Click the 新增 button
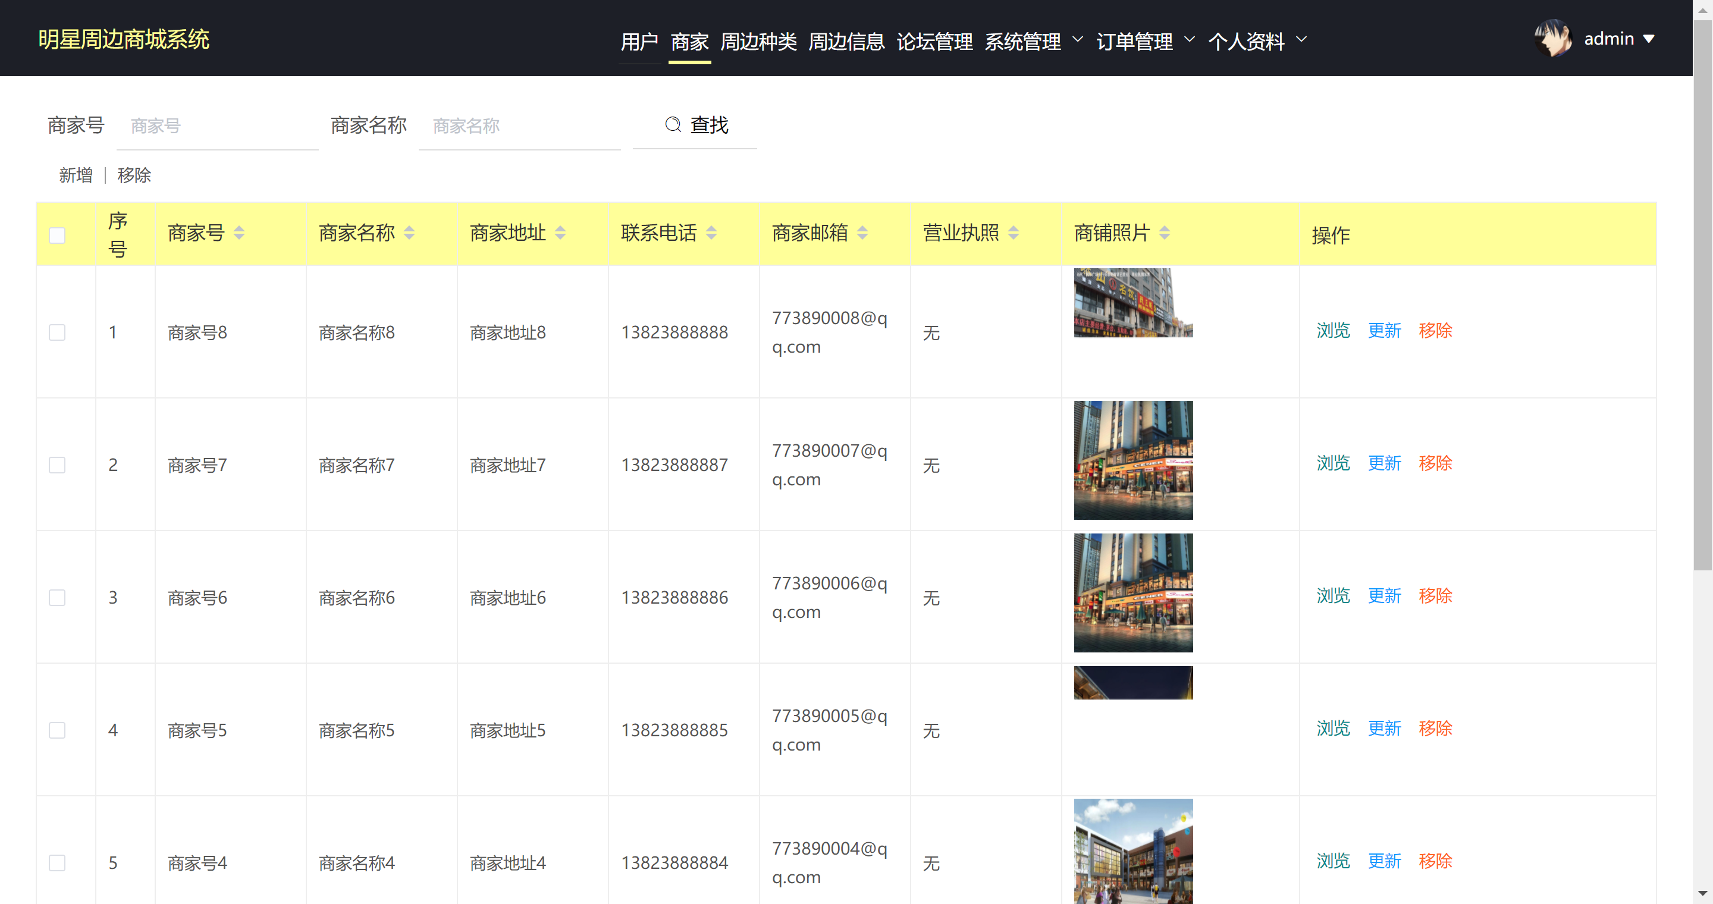Viewport: 1713px width, 904px height. coord(76,175)
